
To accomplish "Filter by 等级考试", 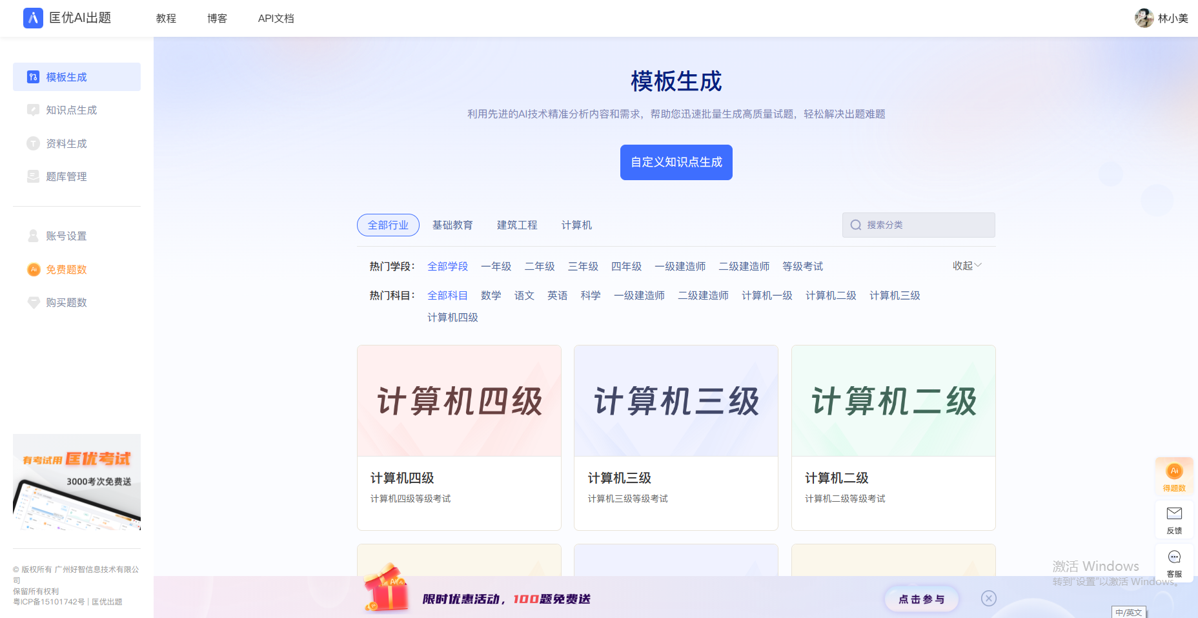I will point(802,266).
